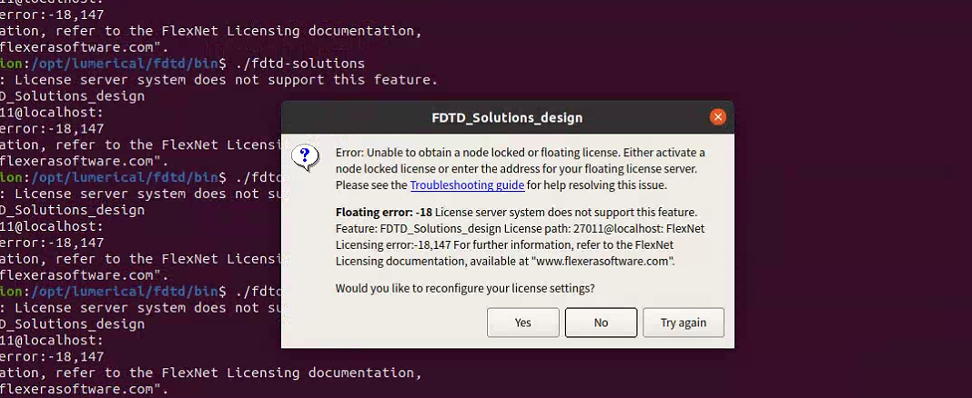Click the No button in dialog
972x398 pixels.
pos(601,323)
